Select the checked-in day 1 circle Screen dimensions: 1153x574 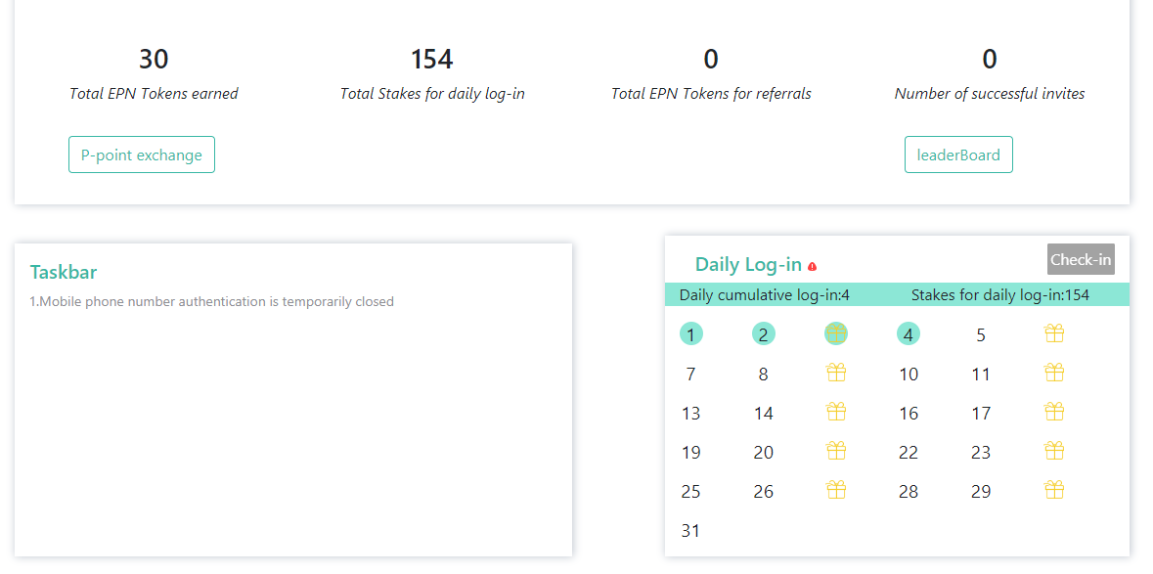pyautogui.click(x=690, y=334)
